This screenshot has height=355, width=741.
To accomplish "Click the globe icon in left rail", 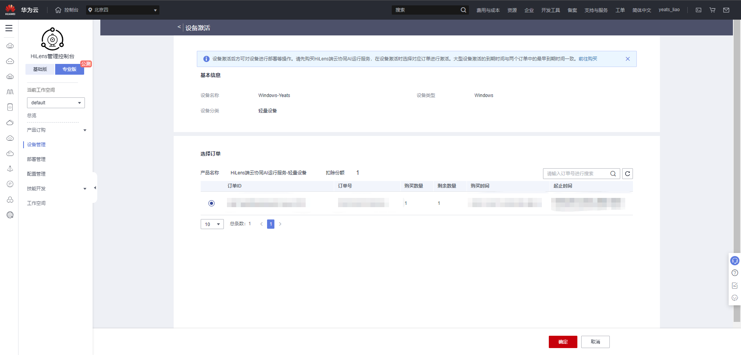I will (x=10, y=215).
